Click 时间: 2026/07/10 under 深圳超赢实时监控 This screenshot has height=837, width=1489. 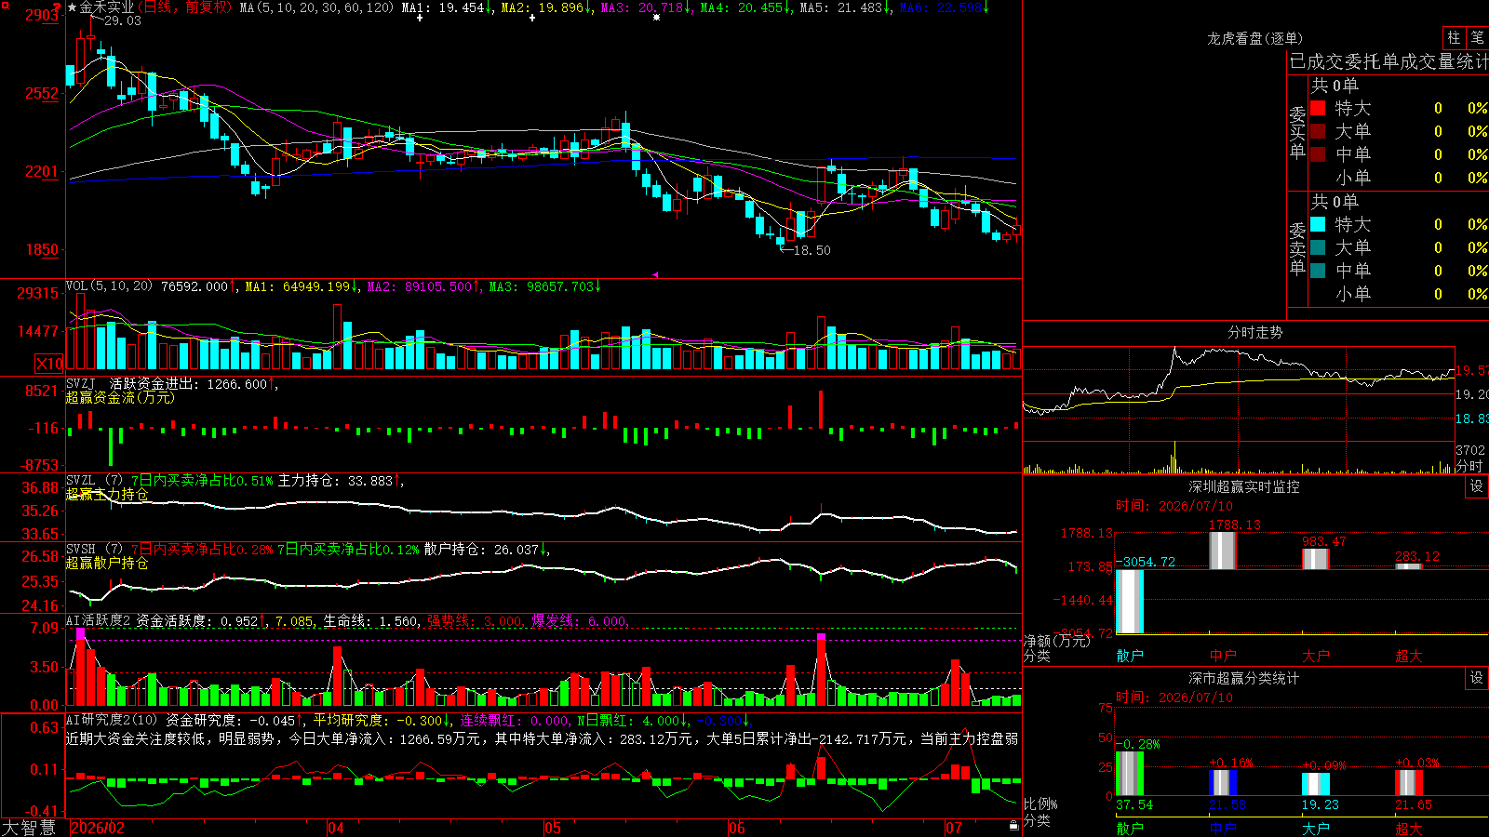[x=1174, y=506]
